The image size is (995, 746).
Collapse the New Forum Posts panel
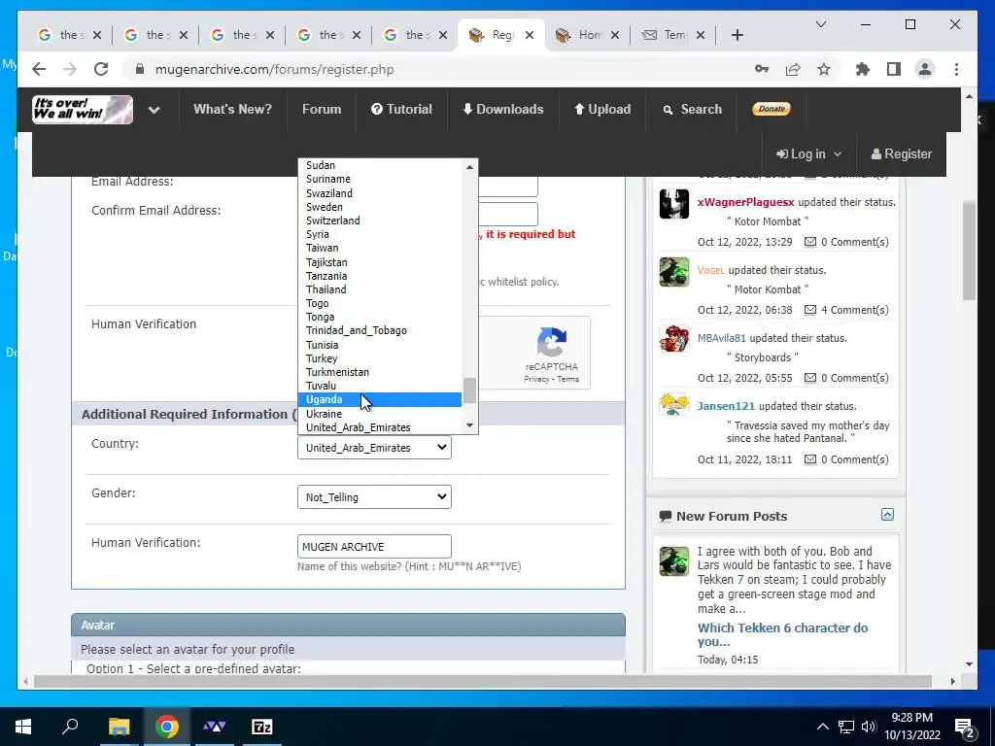887,515
